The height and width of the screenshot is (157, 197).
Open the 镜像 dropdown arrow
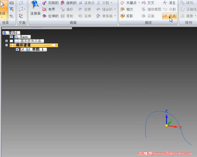[x=195, y=16]
